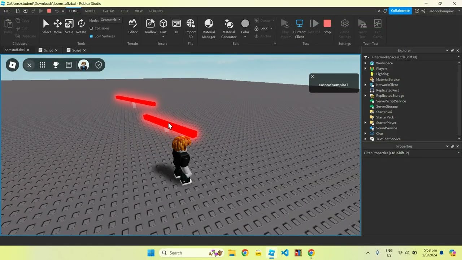462x260 pixels.
Task: Expand the Players tree node
Action: tap(366, 69)
